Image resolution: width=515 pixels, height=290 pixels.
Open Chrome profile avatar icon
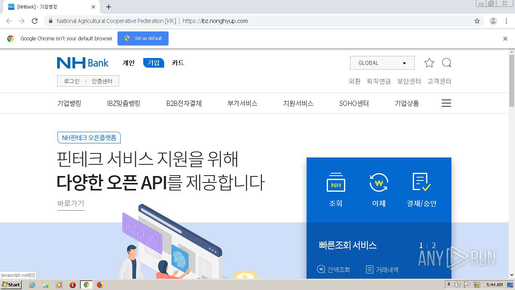[493, 21]
